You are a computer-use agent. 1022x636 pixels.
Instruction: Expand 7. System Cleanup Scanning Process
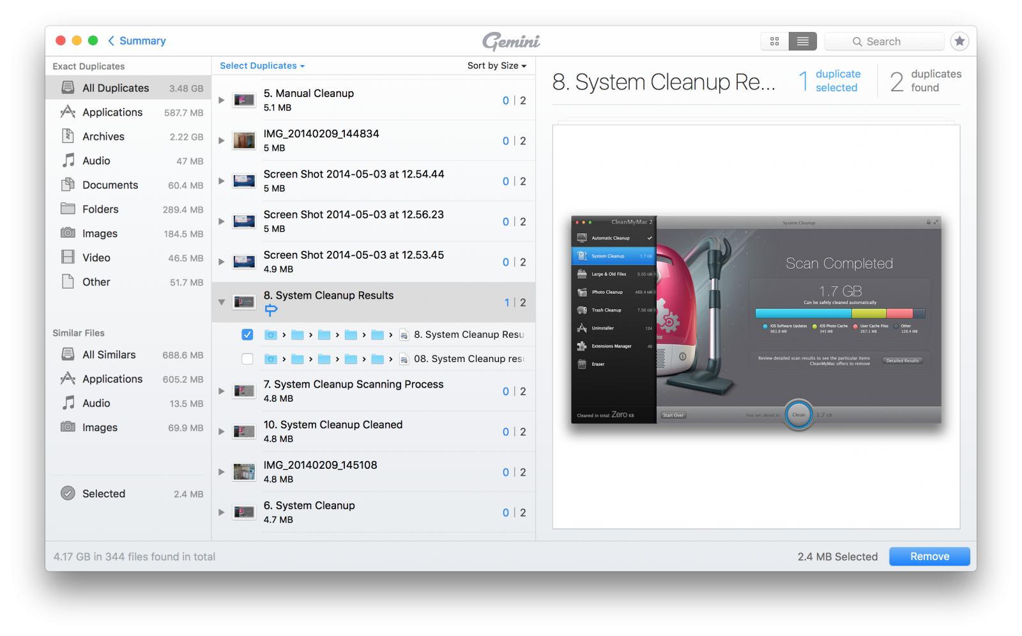pyautogui.click(x=222, y=391)
